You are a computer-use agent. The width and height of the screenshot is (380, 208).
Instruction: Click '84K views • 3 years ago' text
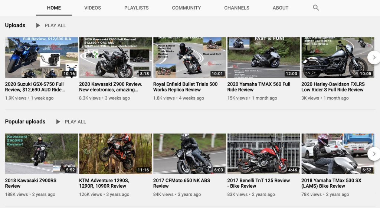click(x=177, y=194)
